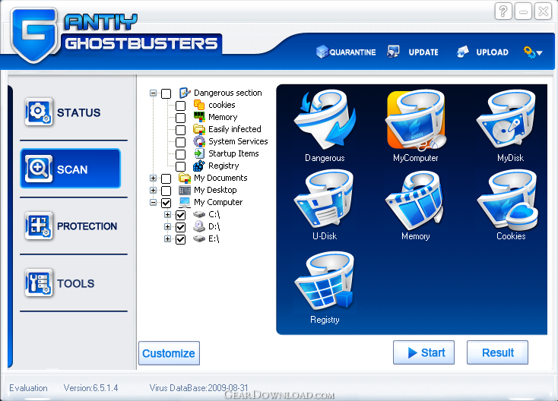Tick the Registry checkbox in tree

(x=181, y=166)
